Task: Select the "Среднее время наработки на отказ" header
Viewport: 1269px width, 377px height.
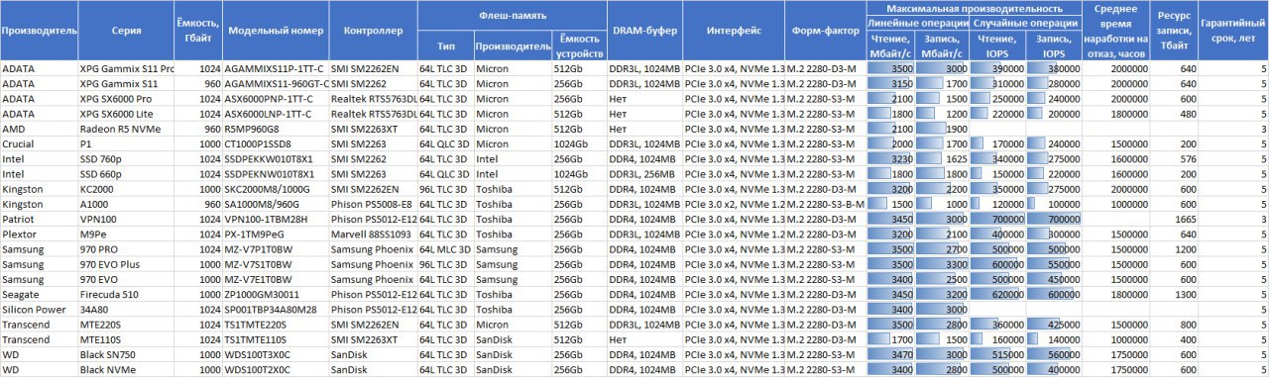Action: [x=1116, y=31]
